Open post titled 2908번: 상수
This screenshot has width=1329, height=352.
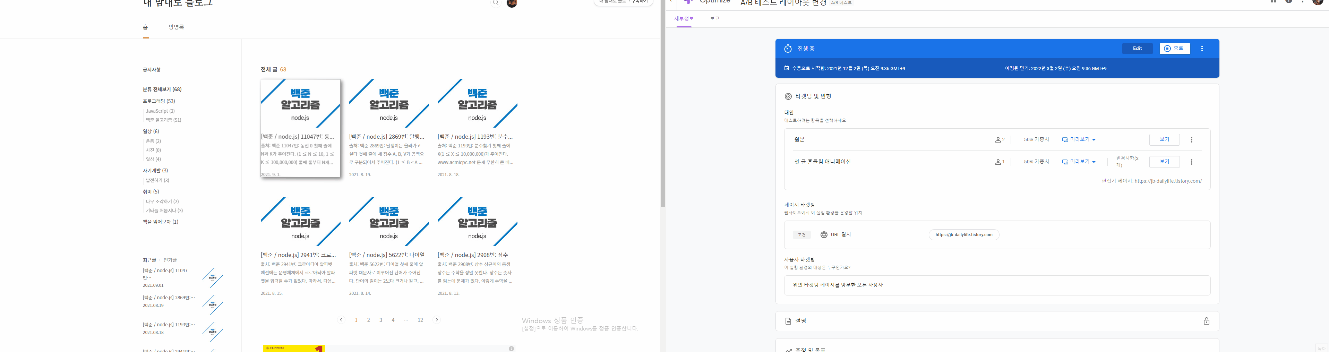click(473, 255)
